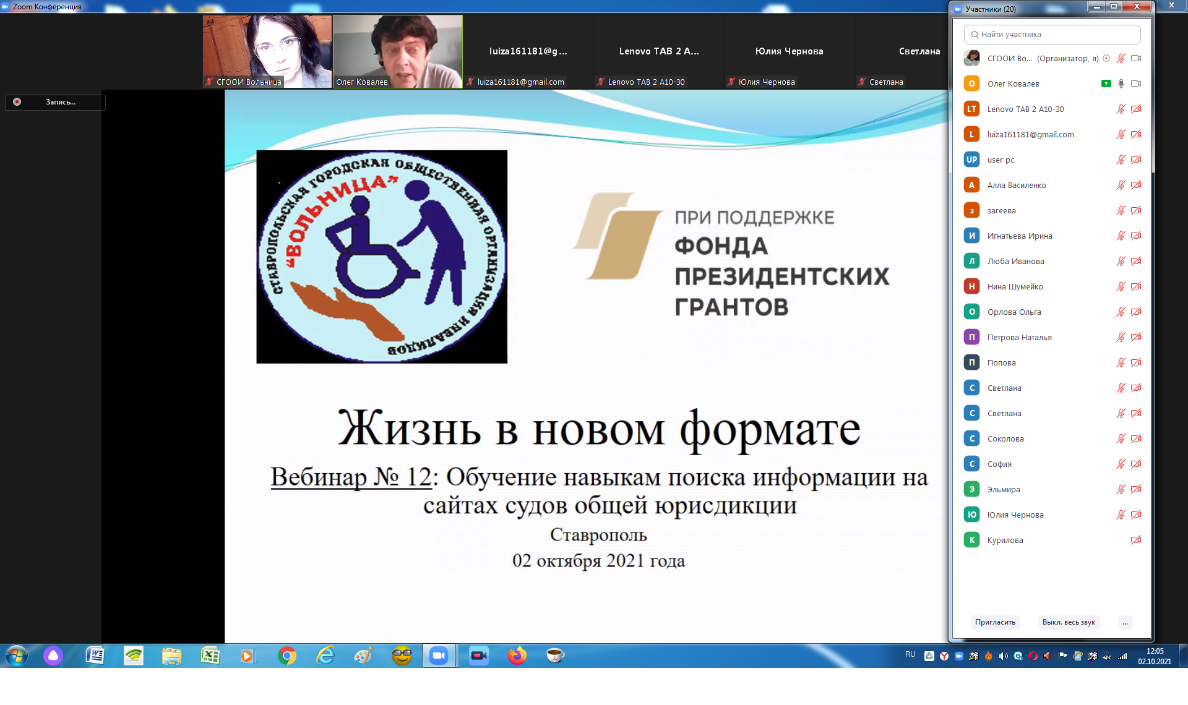Open Google Chrome from the taskbar
Screen dimensions: 1188x705
point(287,656)
